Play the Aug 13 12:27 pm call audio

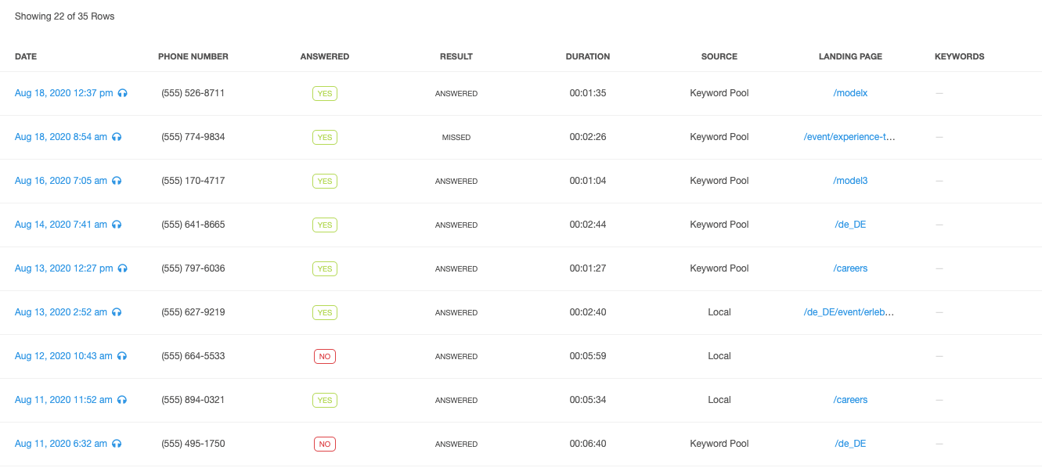(123, 268)
